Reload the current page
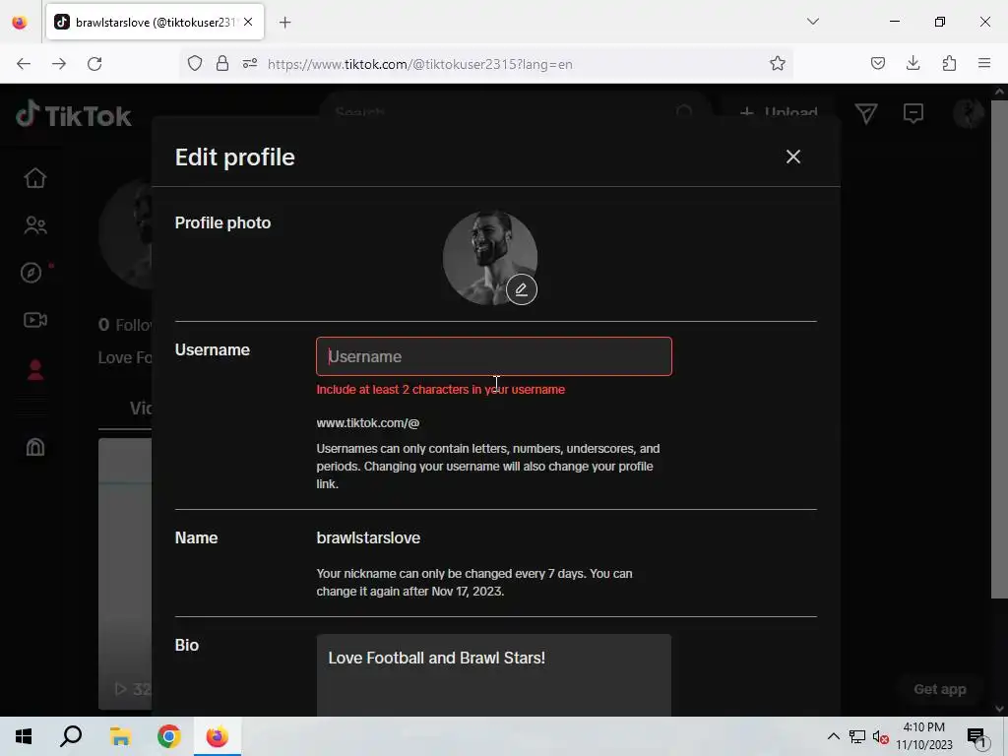The width and height of the screenshot is (1008, 756). pos(94,64)
